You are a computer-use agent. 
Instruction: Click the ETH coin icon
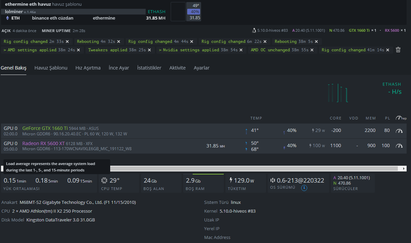click(7, 18)
